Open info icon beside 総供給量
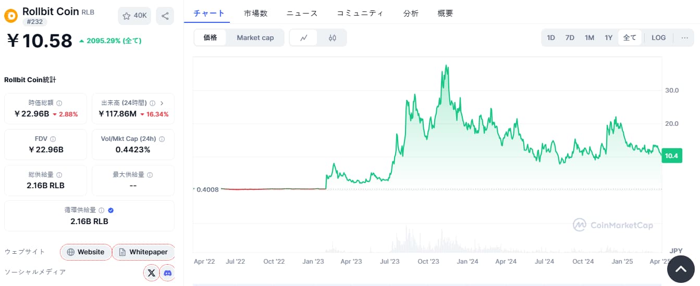Viewport: 700px width, 286px height. (59, 175)
